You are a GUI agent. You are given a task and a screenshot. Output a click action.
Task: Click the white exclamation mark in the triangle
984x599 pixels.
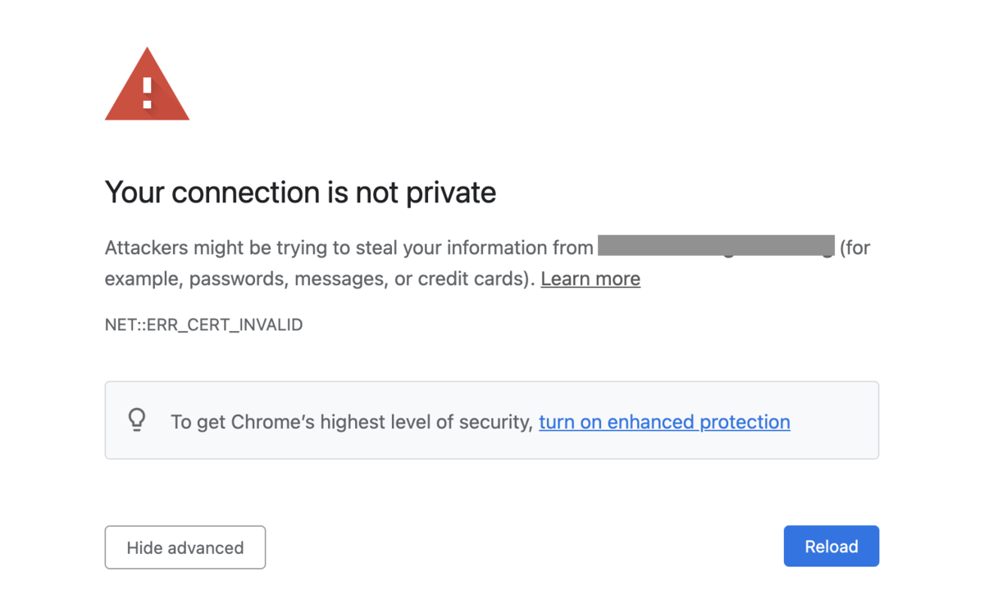(x=148, y=93)
